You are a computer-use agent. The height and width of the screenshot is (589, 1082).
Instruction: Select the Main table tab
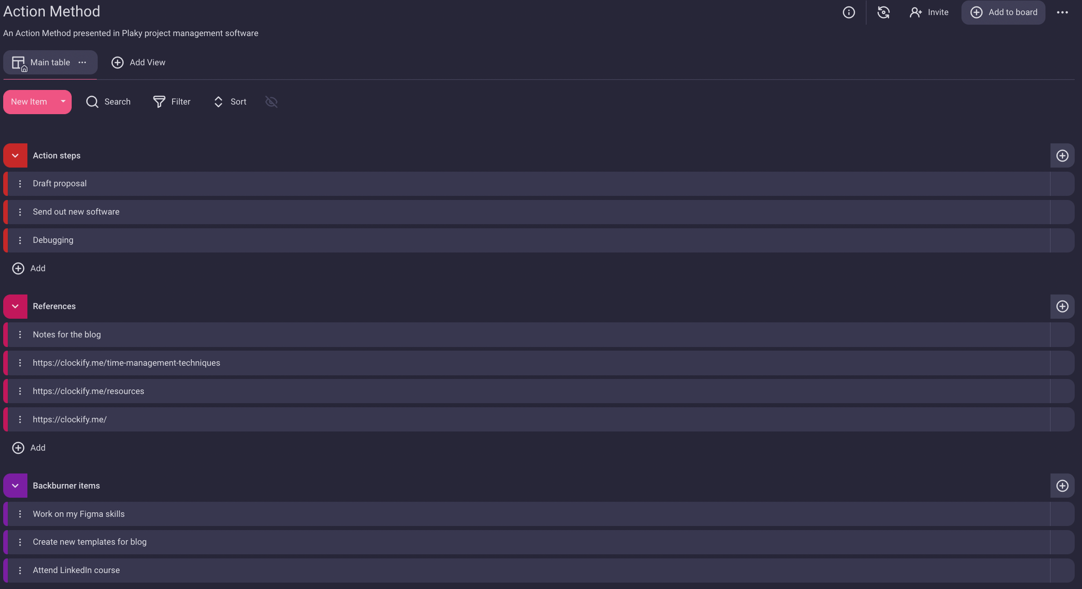[x=50, y=62]
